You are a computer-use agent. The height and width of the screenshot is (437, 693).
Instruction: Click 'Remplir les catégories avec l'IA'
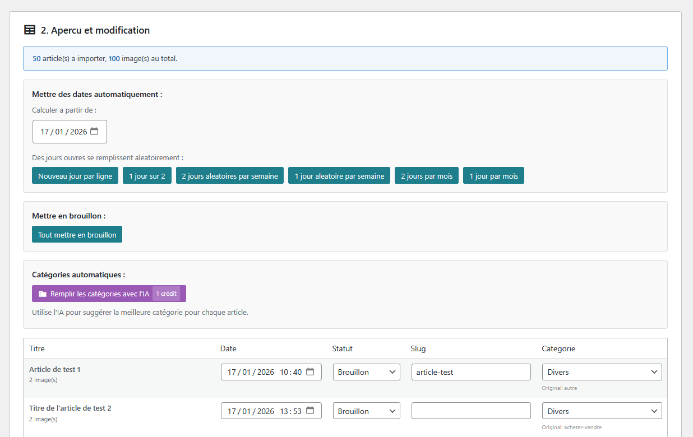point(100,294)
